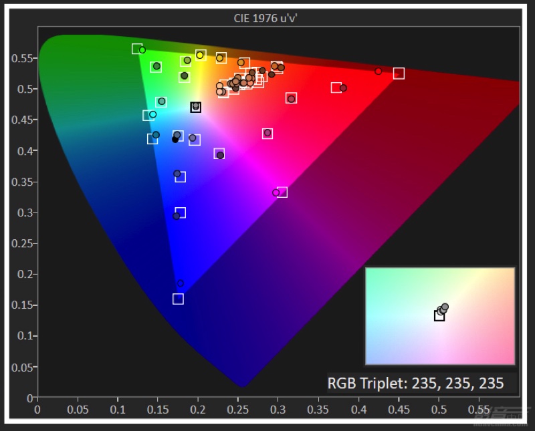535x431 pixels.
Task: Click the pink target square near v' 0.43
Action: coord(267,134)
